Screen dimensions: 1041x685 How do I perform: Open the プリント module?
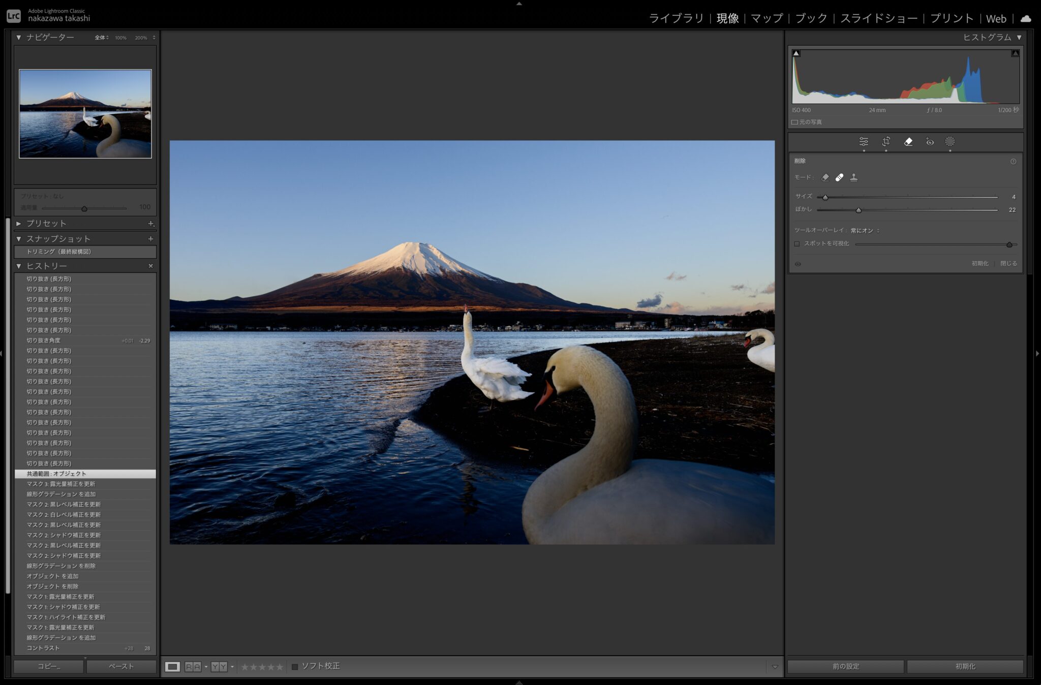[x=952, y=19]
